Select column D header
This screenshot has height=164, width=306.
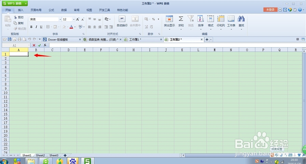tap(69, 50)
